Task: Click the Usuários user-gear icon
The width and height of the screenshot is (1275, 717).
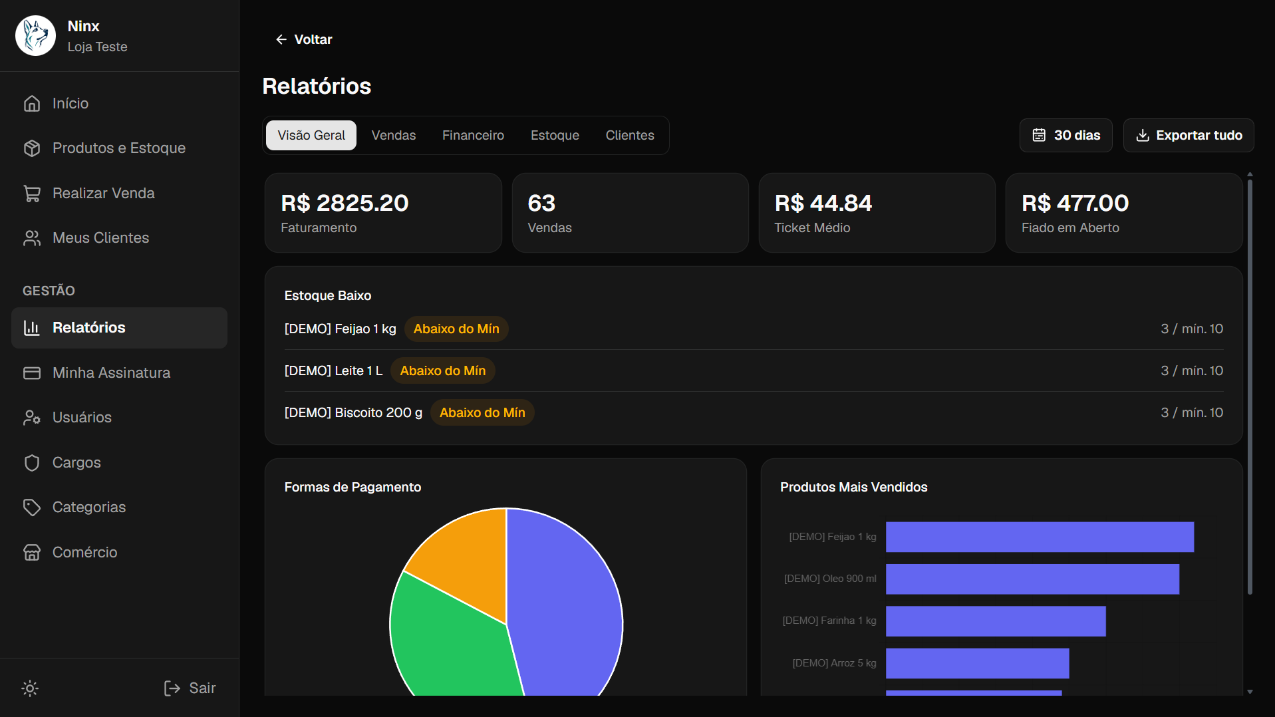Action: 32,418
